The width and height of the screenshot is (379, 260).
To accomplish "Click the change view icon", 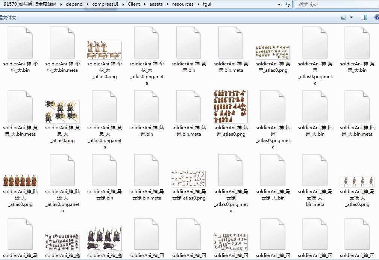I will point(343,17).
